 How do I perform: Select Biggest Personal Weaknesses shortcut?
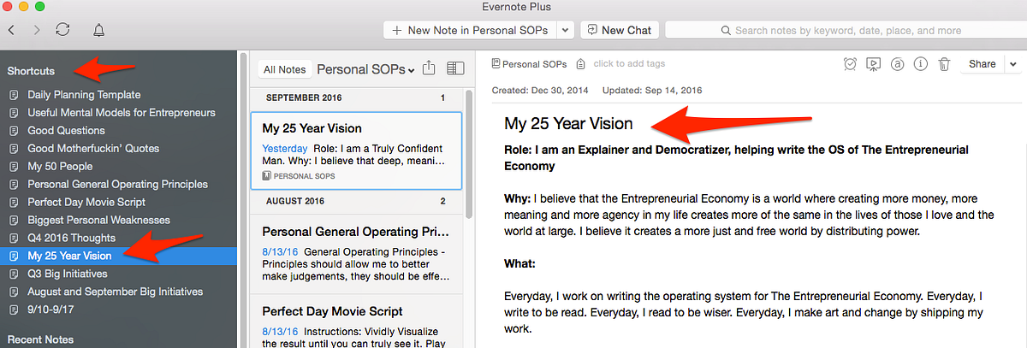tap(98, 221)
